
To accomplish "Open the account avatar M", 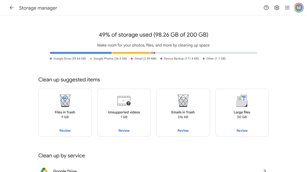I will (299, 8).
